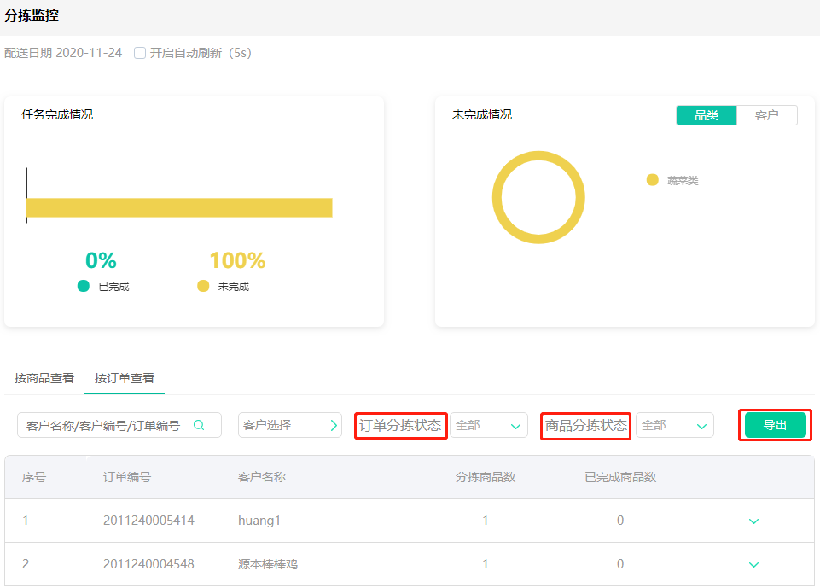
Task: Enable the 开启自动刷新 checkbox
Action: 140,53
